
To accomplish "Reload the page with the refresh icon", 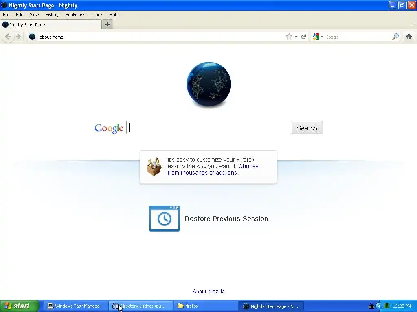I will [303, 37].
